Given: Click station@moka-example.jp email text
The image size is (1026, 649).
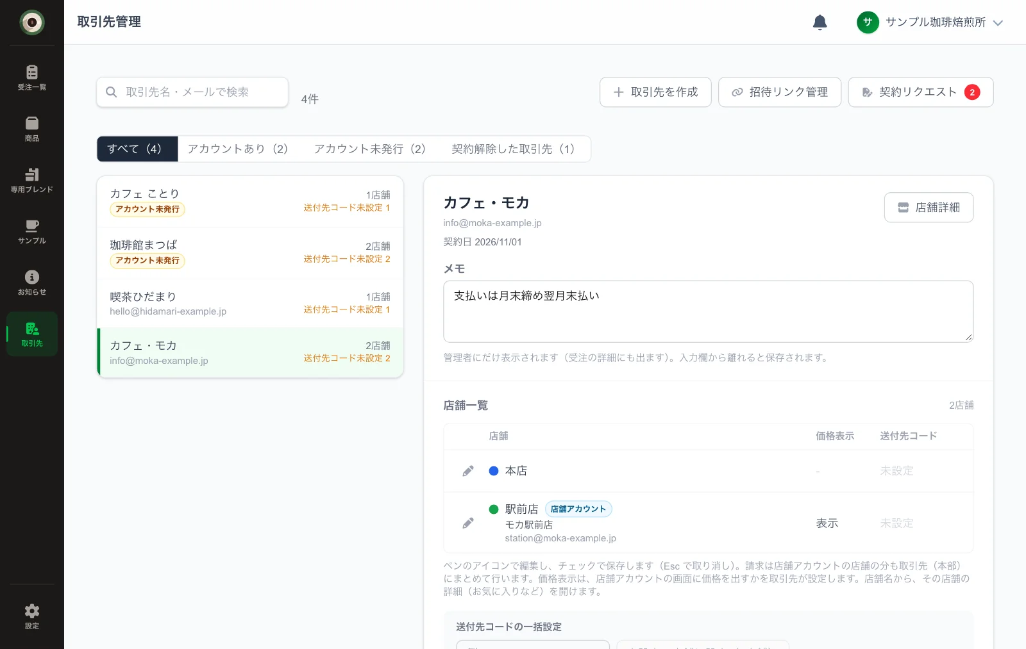Looking at the screenshot, I should [560, 538].
